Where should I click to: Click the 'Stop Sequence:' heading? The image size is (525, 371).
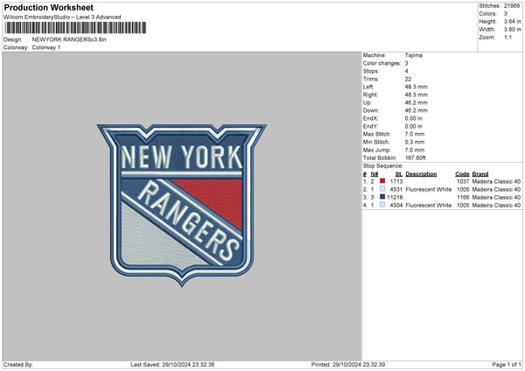click(383, 166)
